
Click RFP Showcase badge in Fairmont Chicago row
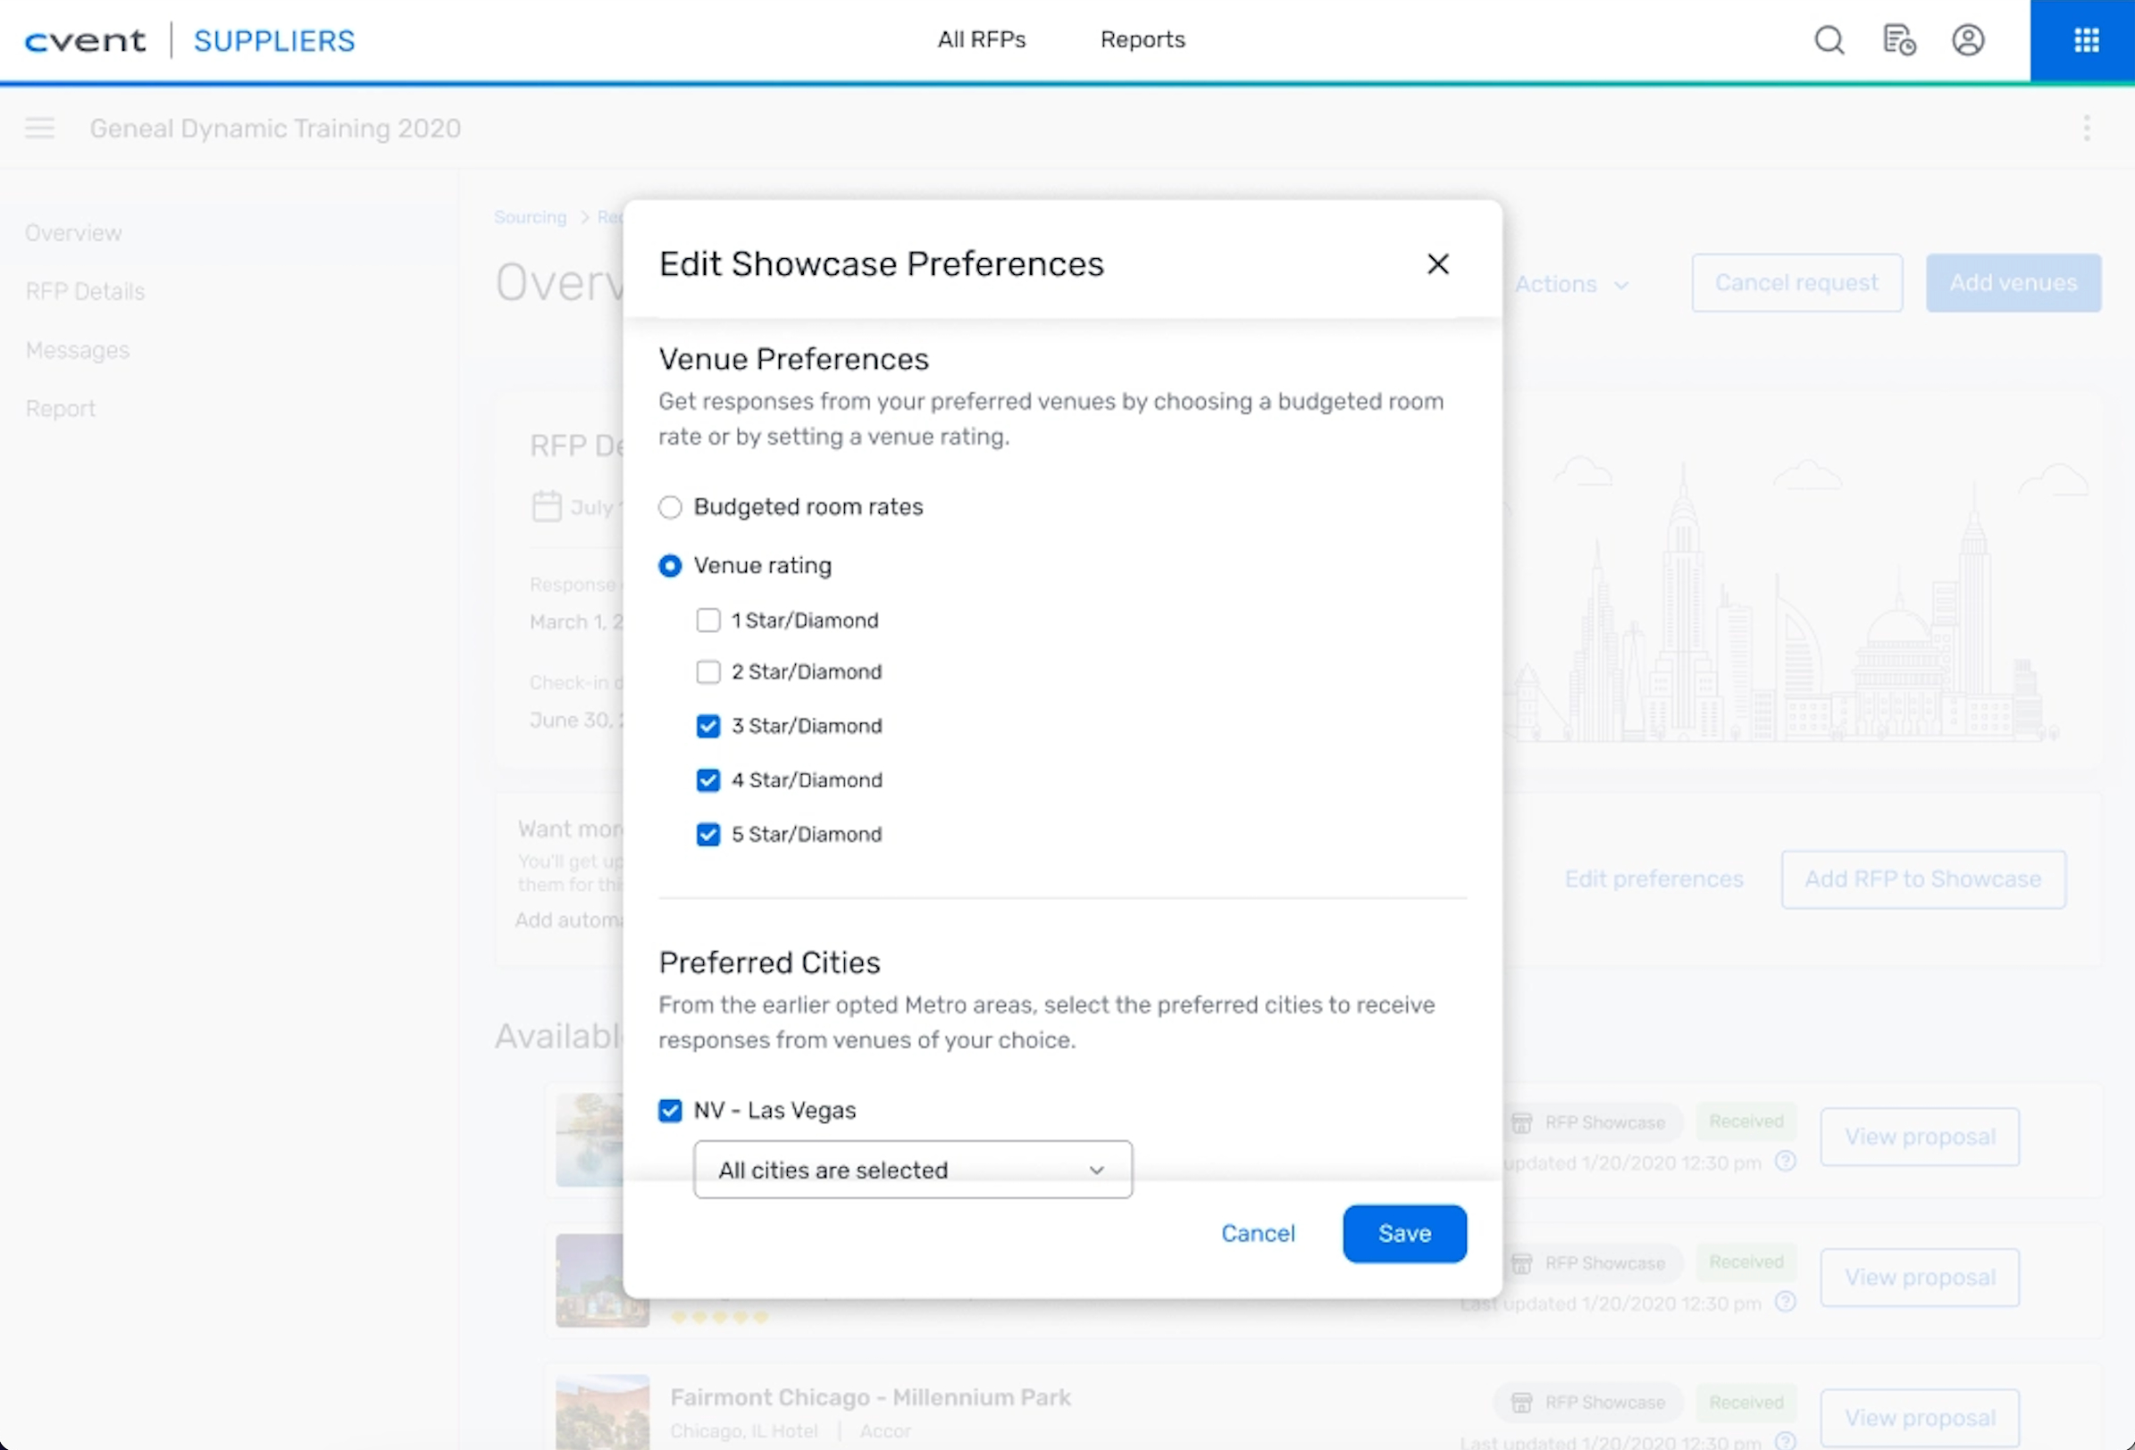coord(1589,1403)
